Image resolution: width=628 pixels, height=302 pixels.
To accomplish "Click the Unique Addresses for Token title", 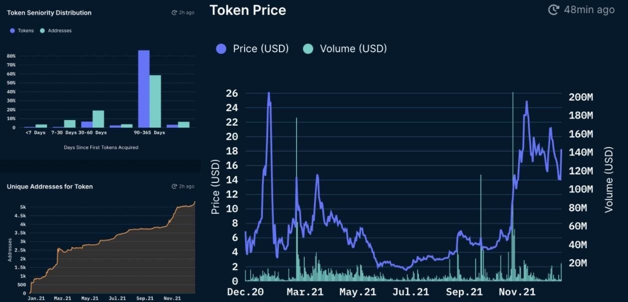I will [49, 186].
